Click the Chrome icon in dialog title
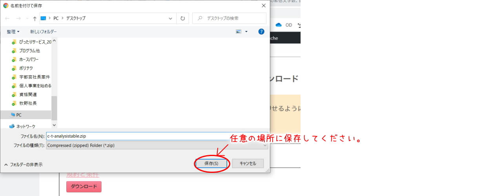This screenshot has width=485, height=196. 6,5
